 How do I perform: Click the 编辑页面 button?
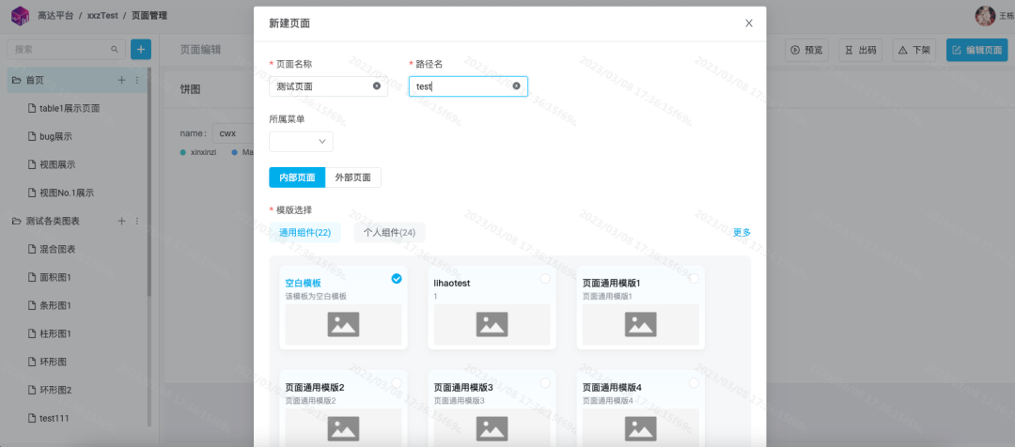point(976,50)
